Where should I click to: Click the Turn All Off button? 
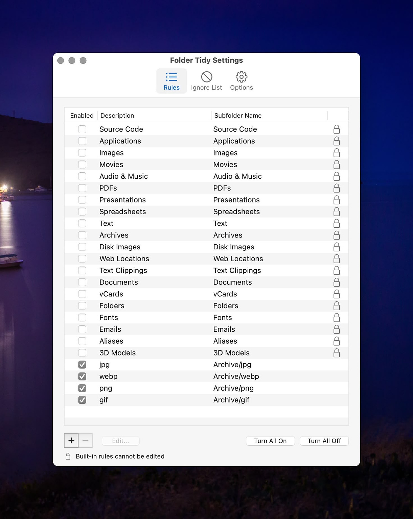pyautogui.click(x=324, y=441)
